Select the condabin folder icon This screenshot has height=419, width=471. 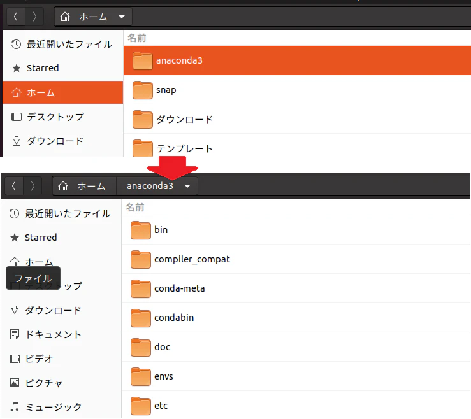141,318
